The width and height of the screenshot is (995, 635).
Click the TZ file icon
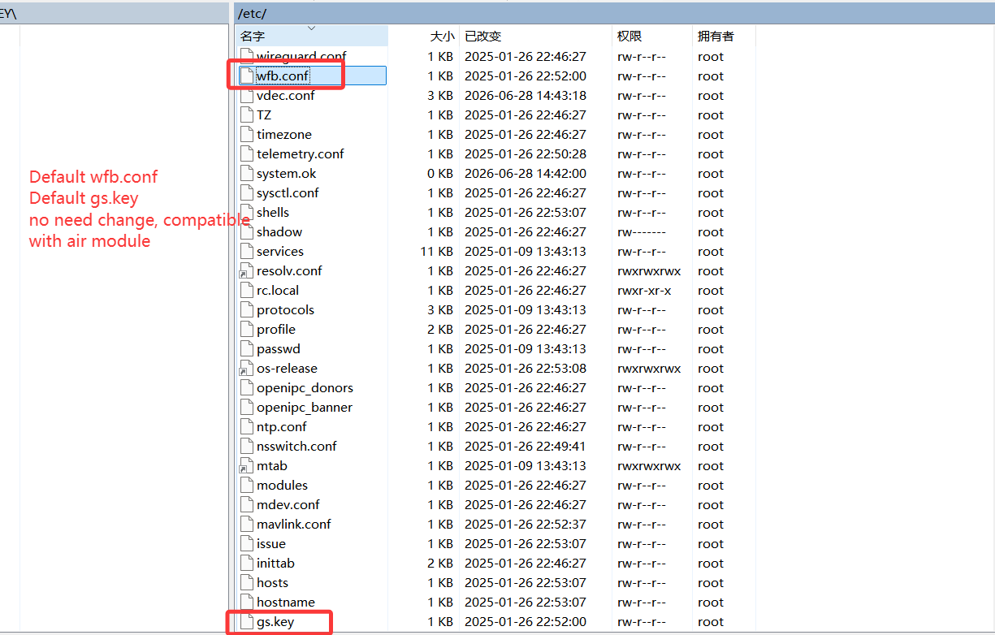[247, 114]
